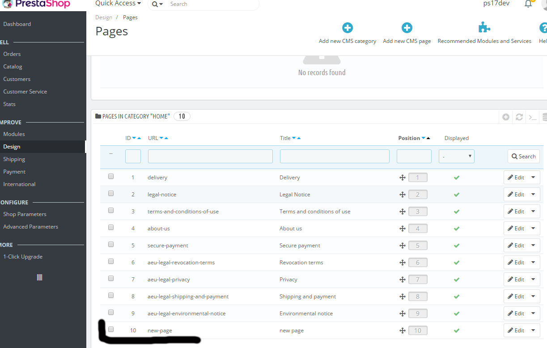Toggle displayed checkmark for Delivery page
Image resolution: width=547 pixels, height=348 pixels.
click(457, 178)
